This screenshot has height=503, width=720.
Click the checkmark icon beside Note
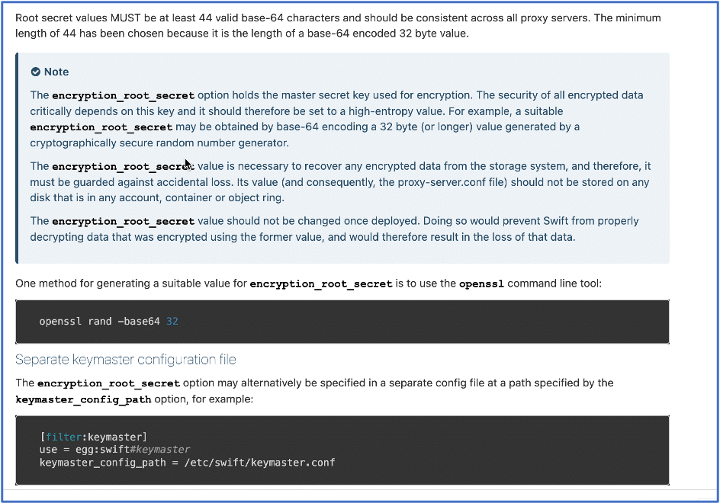tap(35, 72)
